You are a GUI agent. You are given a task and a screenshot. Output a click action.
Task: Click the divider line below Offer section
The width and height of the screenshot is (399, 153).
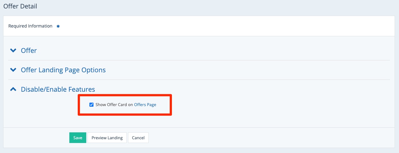(199, 60)
